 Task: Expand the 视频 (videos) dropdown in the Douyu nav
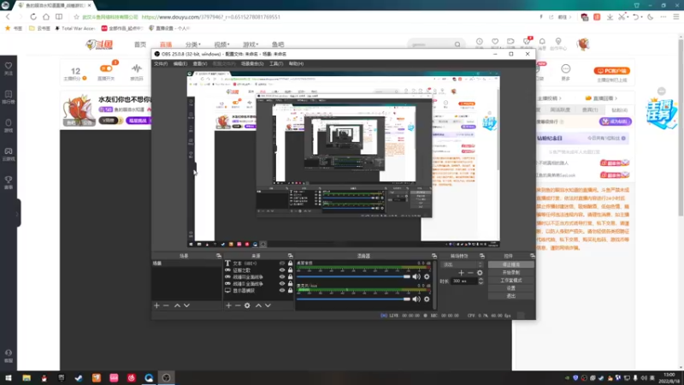click(x=221, y=44)
